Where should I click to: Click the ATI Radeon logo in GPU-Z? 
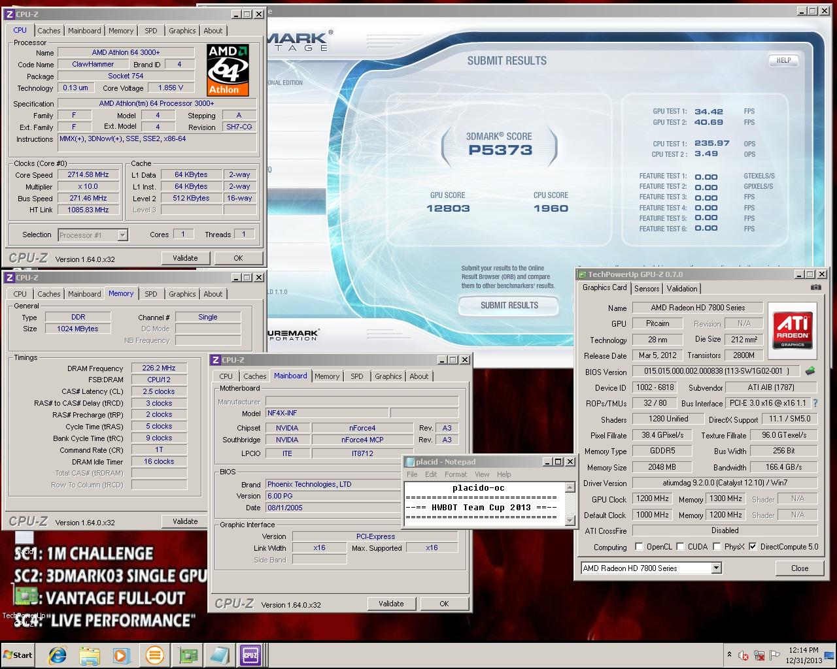click(793, 330)
